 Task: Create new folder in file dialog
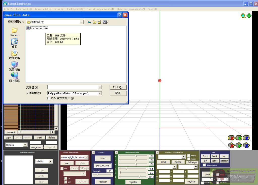coord(100,22)
